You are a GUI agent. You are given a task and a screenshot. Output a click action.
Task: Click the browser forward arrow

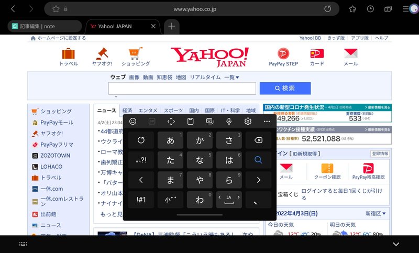(x=31, y=9)
